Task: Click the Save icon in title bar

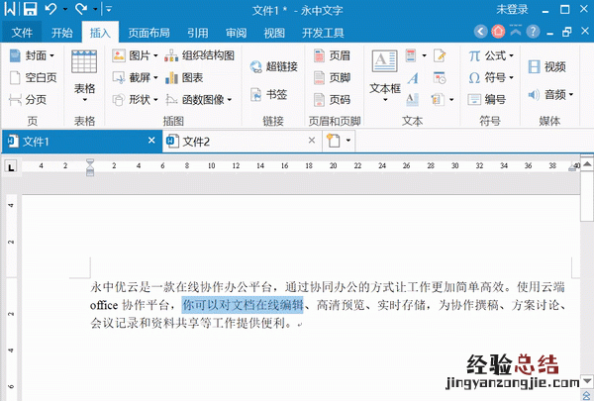Action: 29,10
